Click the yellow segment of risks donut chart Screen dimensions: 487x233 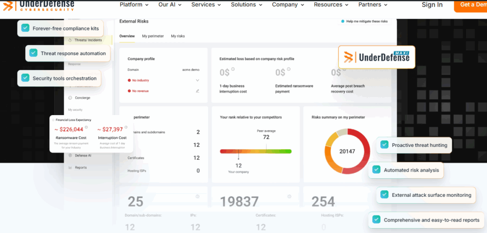pyautogui.click(x=331, y=139)
